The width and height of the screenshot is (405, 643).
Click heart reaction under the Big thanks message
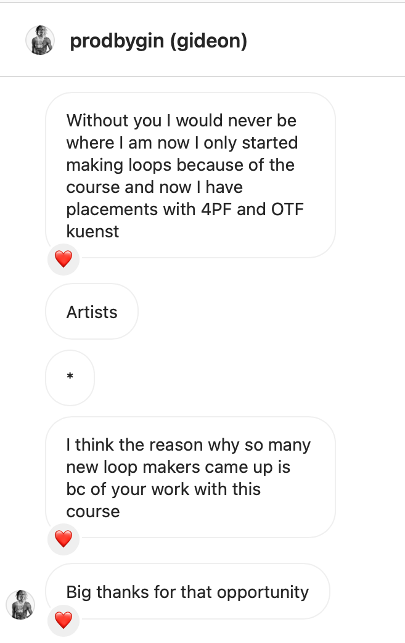[63, 620]
